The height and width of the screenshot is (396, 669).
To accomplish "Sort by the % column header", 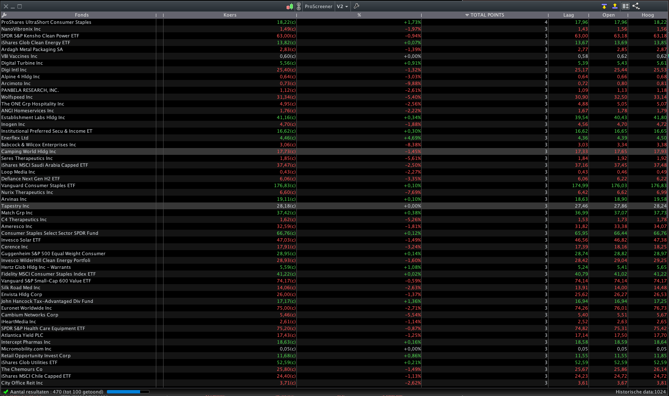I will 359,15.
